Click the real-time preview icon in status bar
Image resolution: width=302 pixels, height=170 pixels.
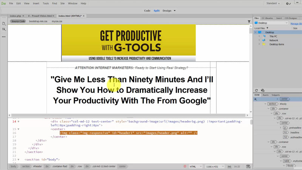tap(248, 166)
